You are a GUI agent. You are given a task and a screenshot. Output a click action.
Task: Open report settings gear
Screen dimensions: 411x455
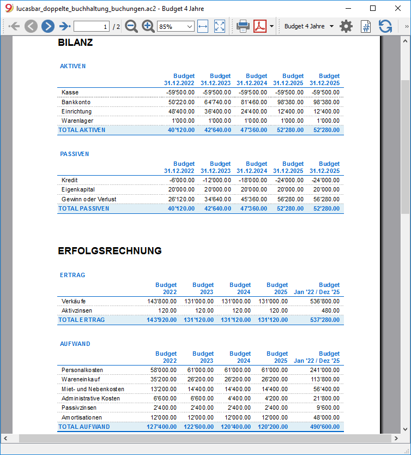pos(346,26)
